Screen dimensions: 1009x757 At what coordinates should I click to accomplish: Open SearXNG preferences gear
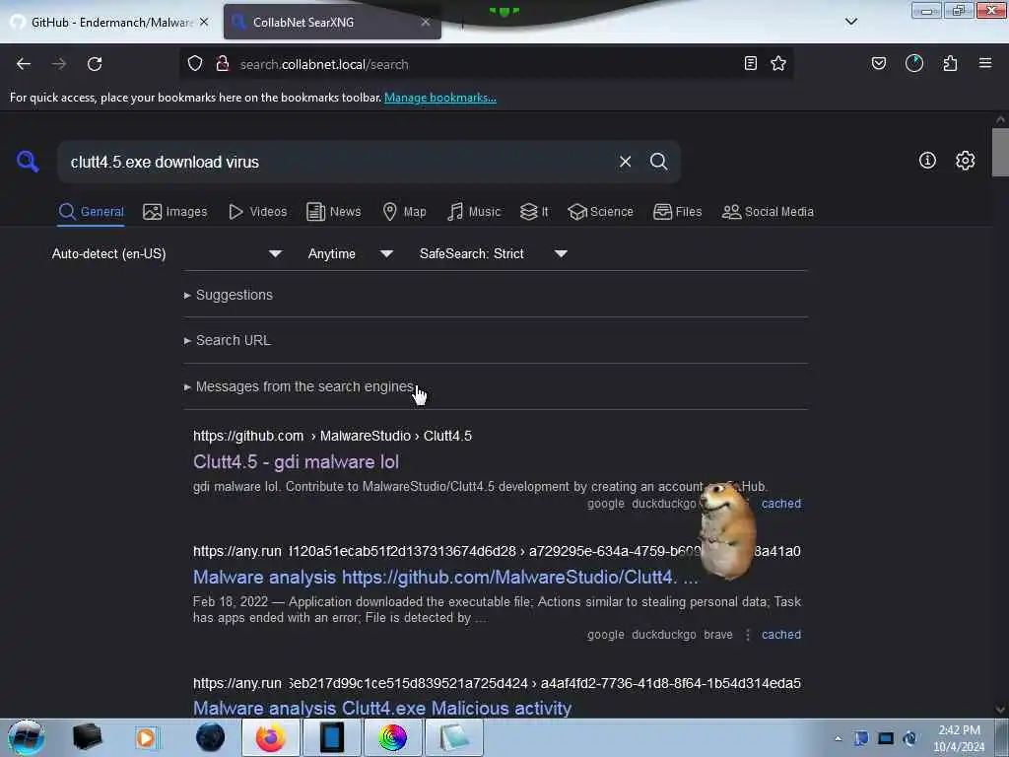pyautogui.click(x=966, y=161)
